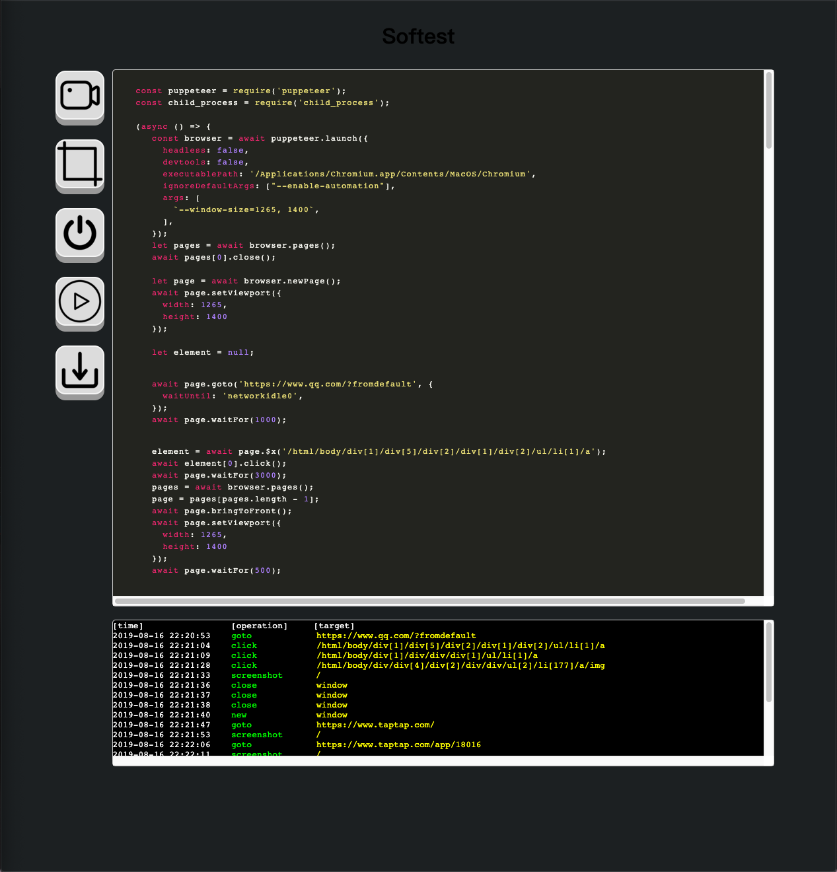Image resolution: width=837 pixels, height=872 pixels.
Task: Click the [time] column header in log
Action: click(128, 626)
